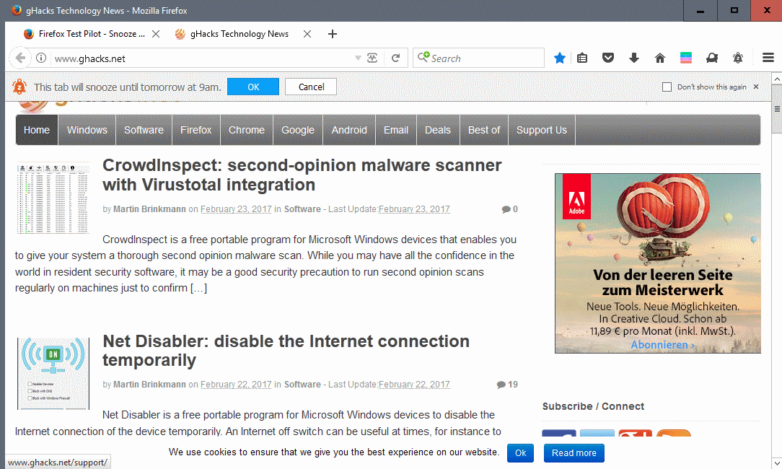Dismiss the snooze notification bar
This screenshot has width=782, height=469.
click(x=756, y=87)
